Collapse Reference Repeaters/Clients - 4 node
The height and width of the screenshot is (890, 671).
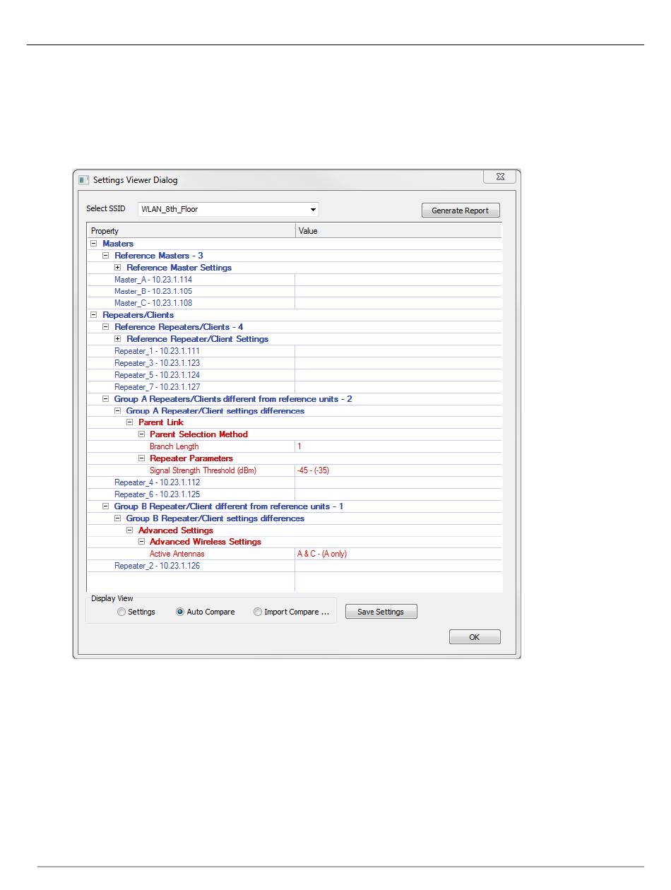[x=106, y=327]
